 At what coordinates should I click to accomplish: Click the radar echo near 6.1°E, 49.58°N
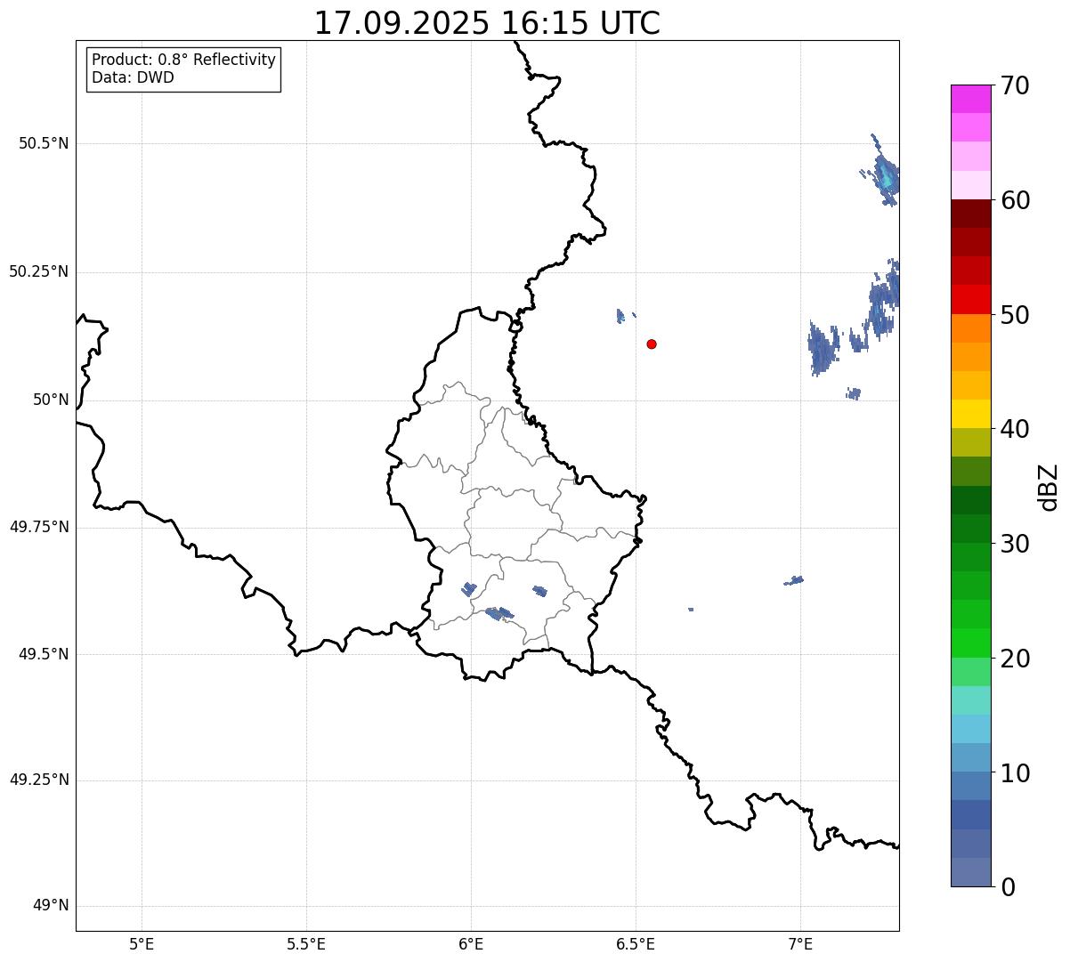click(499, 613)
